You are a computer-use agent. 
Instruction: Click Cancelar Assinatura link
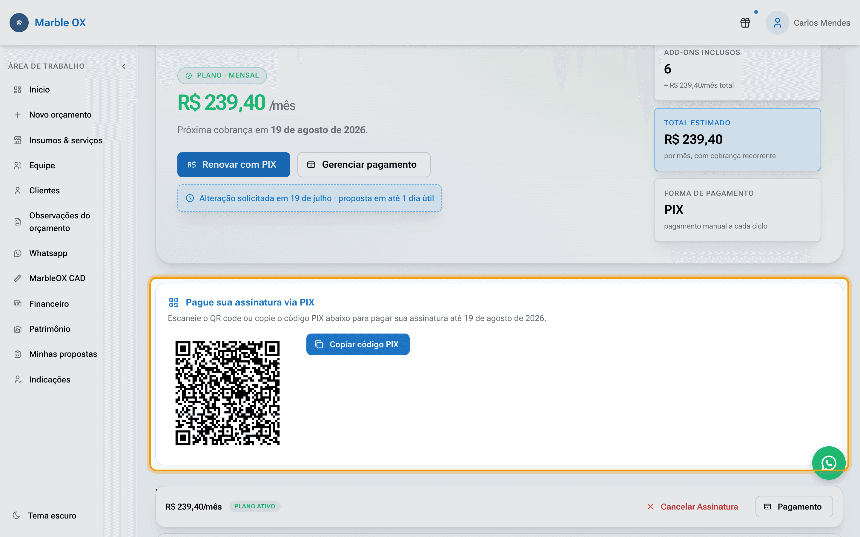coord(692,507)
